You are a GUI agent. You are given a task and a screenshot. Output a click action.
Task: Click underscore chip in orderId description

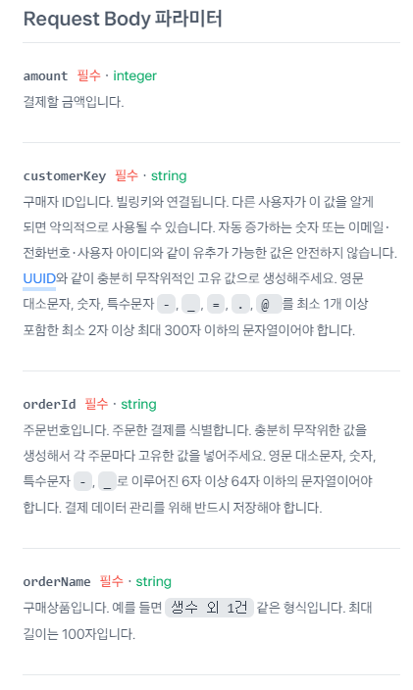coord(108,482)
